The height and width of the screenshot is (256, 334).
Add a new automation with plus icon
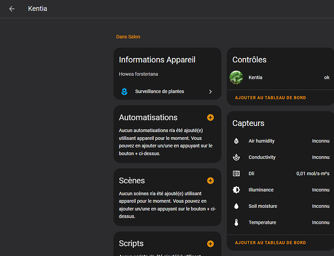tap(210, 118)
